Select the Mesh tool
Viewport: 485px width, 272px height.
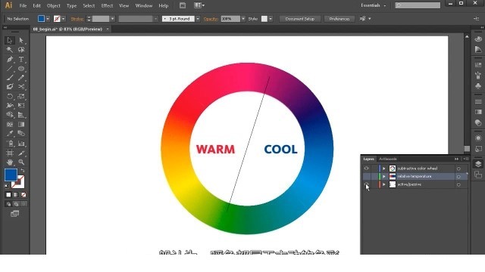pos(10,124)
